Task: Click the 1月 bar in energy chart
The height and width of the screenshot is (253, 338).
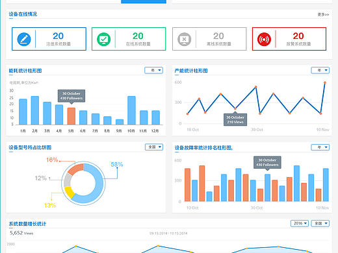Action: tap(23, 112)
